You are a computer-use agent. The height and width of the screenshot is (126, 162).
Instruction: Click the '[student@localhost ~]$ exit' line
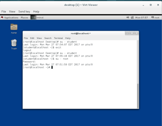click(42, 48)
